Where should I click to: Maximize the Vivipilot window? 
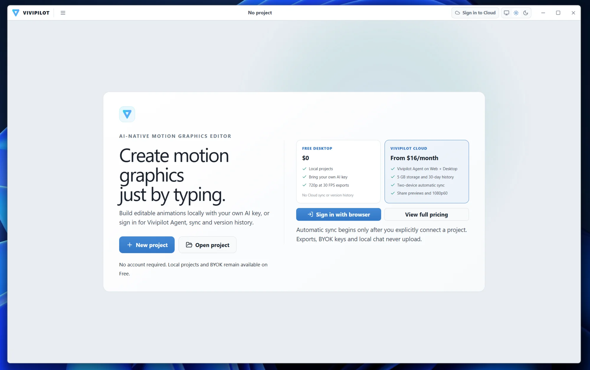click(558, 13)
